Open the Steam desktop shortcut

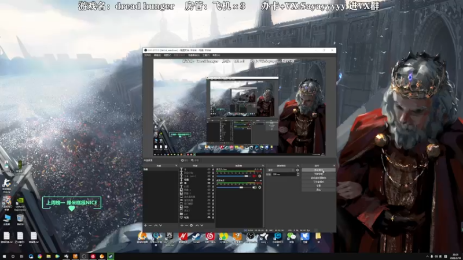(196, 238)
